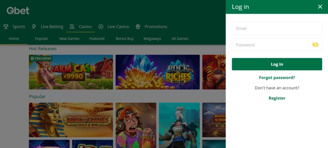Open the Bonus Buy tab
This screenshot has height=148, width=328.
click(x=124, y=38)
